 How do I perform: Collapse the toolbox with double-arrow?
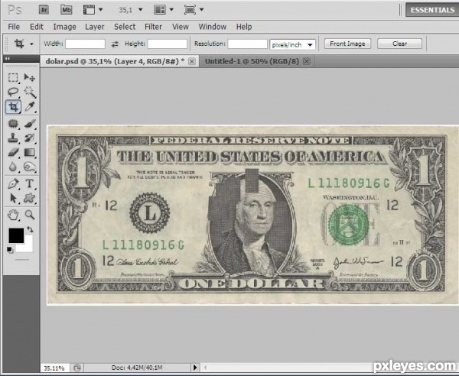point(8,59)
